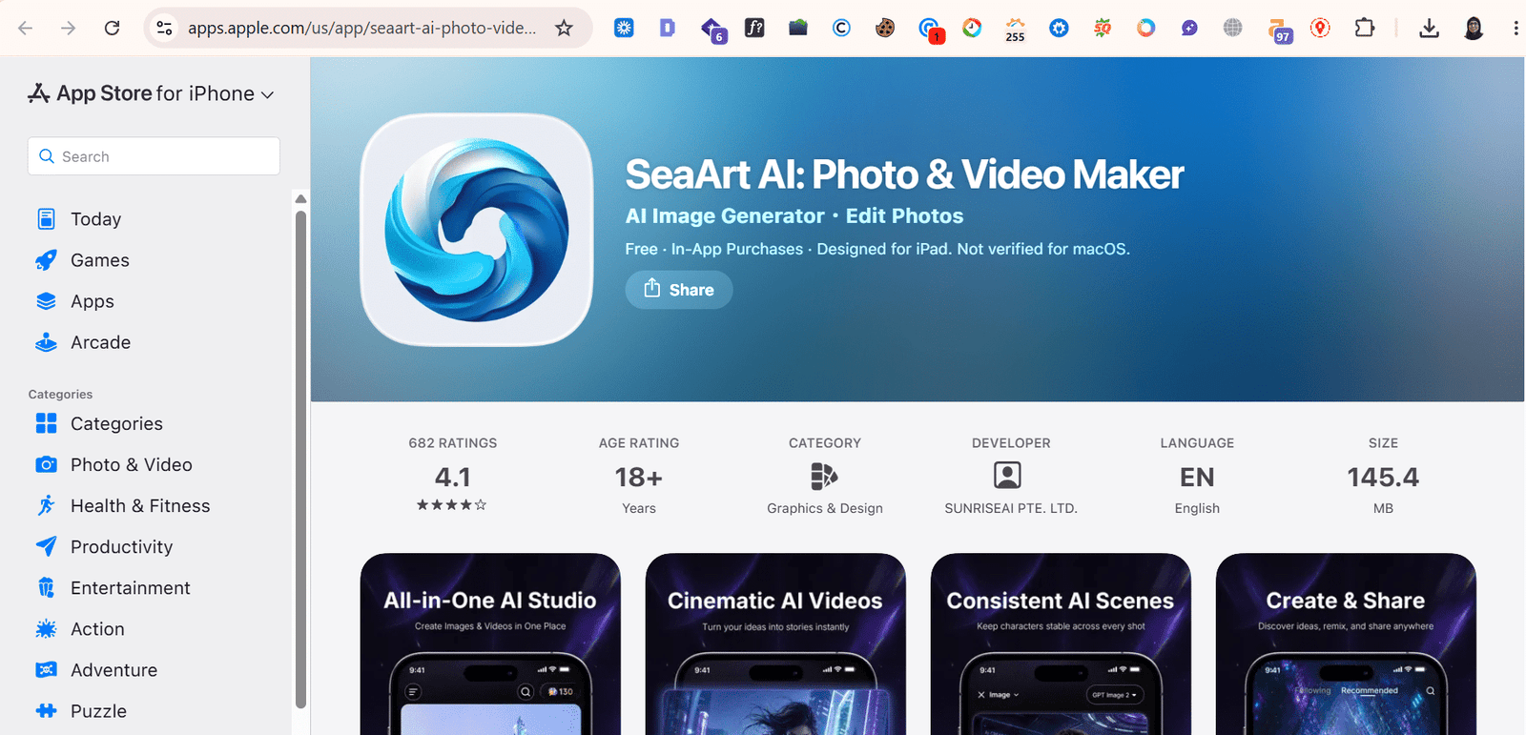
Task: Open the Puzzle category
Action: click(98, 710)
